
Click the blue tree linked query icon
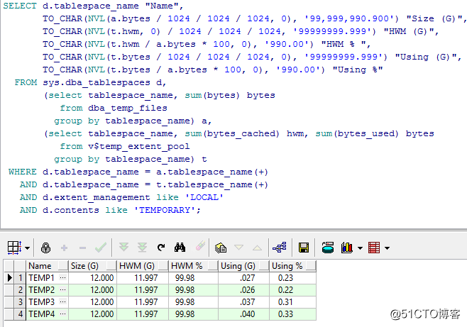tap(280, 248)
